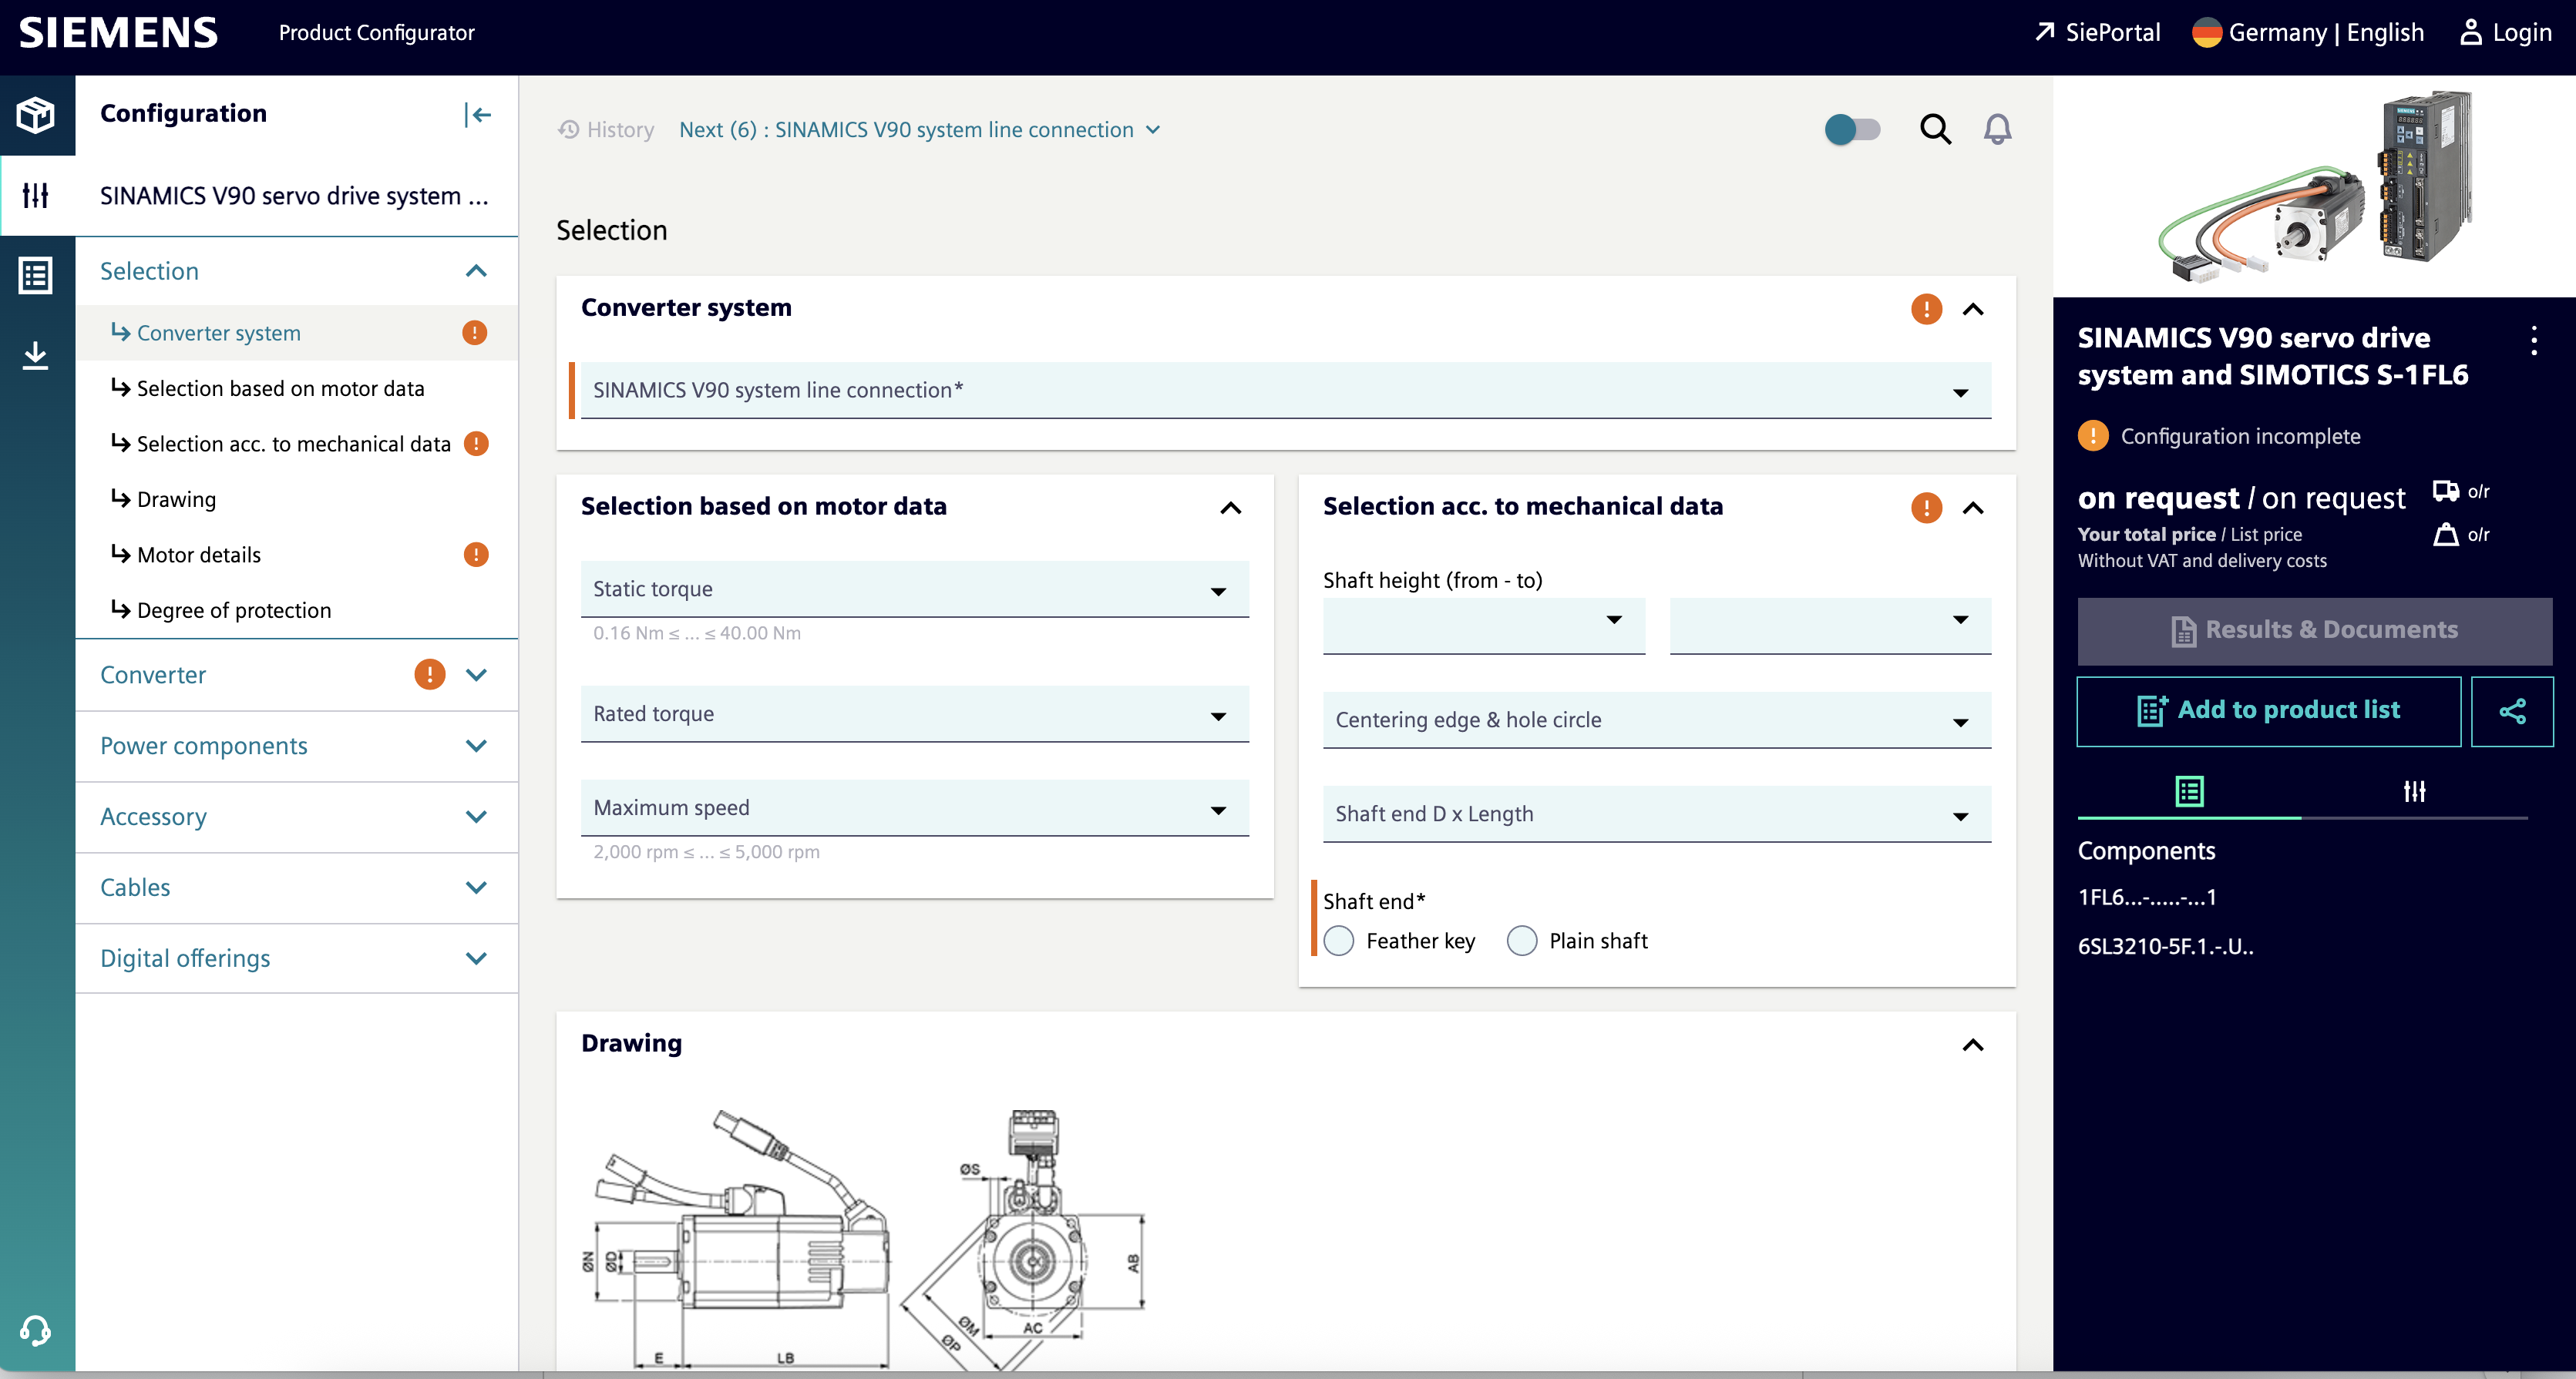Click the History icon with label
This screenshot has width=2576, height=1379.
pos(606,129)
